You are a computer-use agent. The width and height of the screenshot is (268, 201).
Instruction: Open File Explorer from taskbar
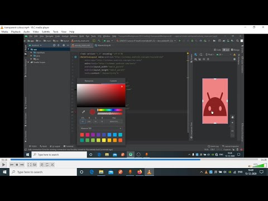[x=101, y=172]
